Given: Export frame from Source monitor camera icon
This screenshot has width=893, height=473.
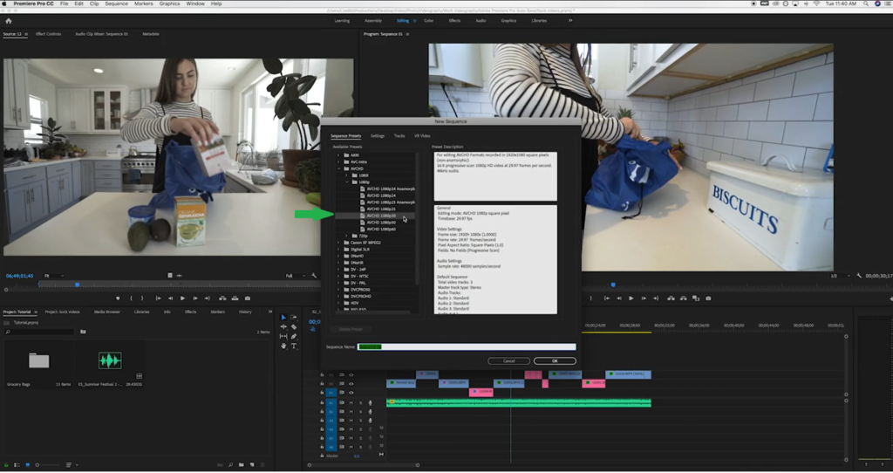Looking at the screenshot, I should pyautogui.click(x=247, y=298).
